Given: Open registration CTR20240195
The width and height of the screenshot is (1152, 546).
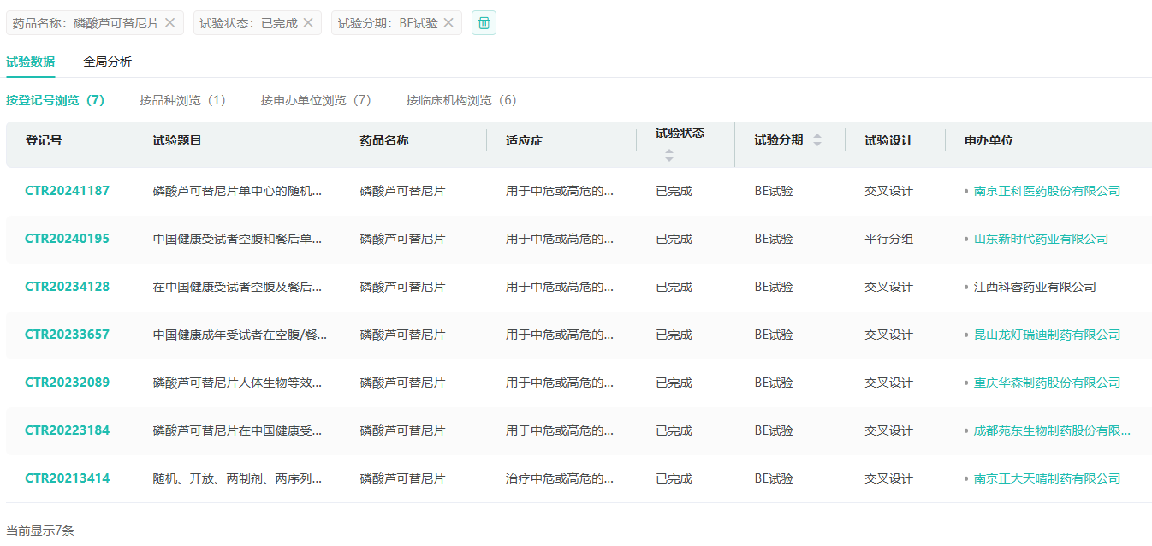Looking at the screenshot, I should pyautogui.click(x=67, y=239).
